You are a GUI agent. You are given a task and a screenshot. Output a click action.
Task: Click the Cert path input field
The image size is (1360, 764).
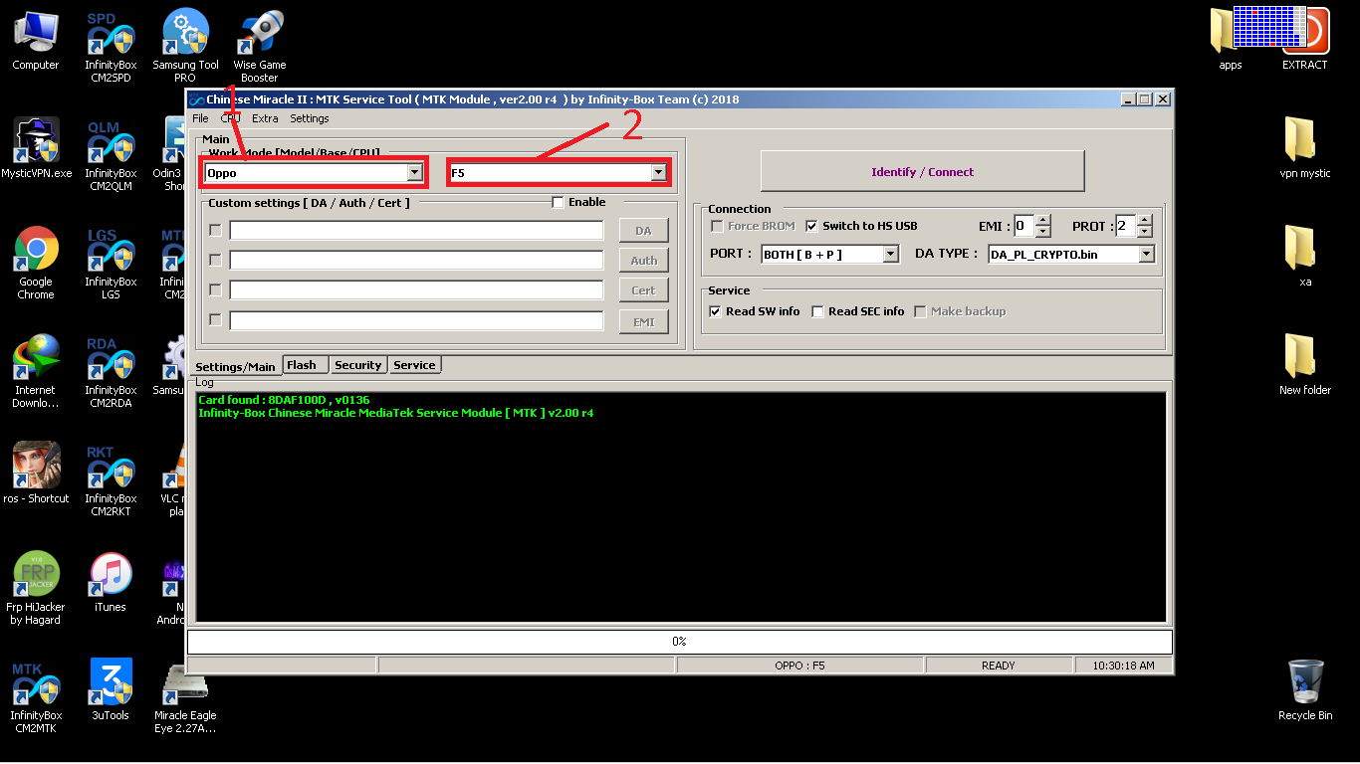[416, 289]
